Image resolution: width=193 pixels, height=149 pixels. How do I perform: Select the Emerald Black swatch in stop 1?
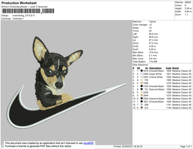[x=142, y=71]
